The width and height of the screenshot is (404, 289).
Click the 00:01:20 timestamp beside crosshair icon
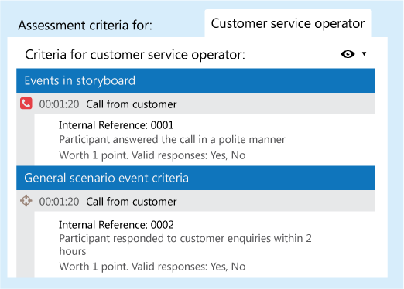point(59,202)
